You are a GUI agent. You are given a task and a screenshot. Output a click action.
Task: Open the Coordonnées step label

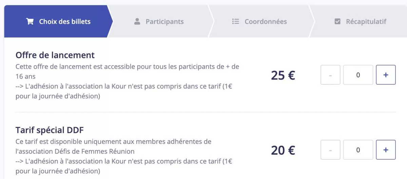[x=266, y=22]
